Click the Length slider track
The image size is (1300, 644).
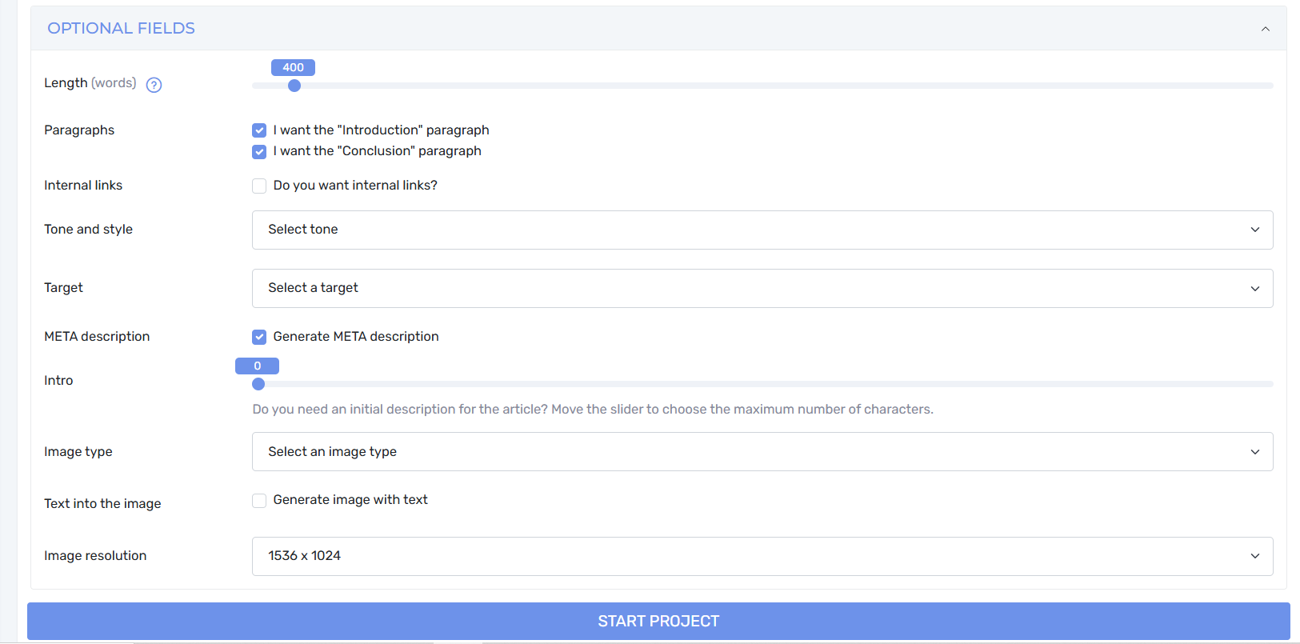pyautogui.click(x=762, y=86)
